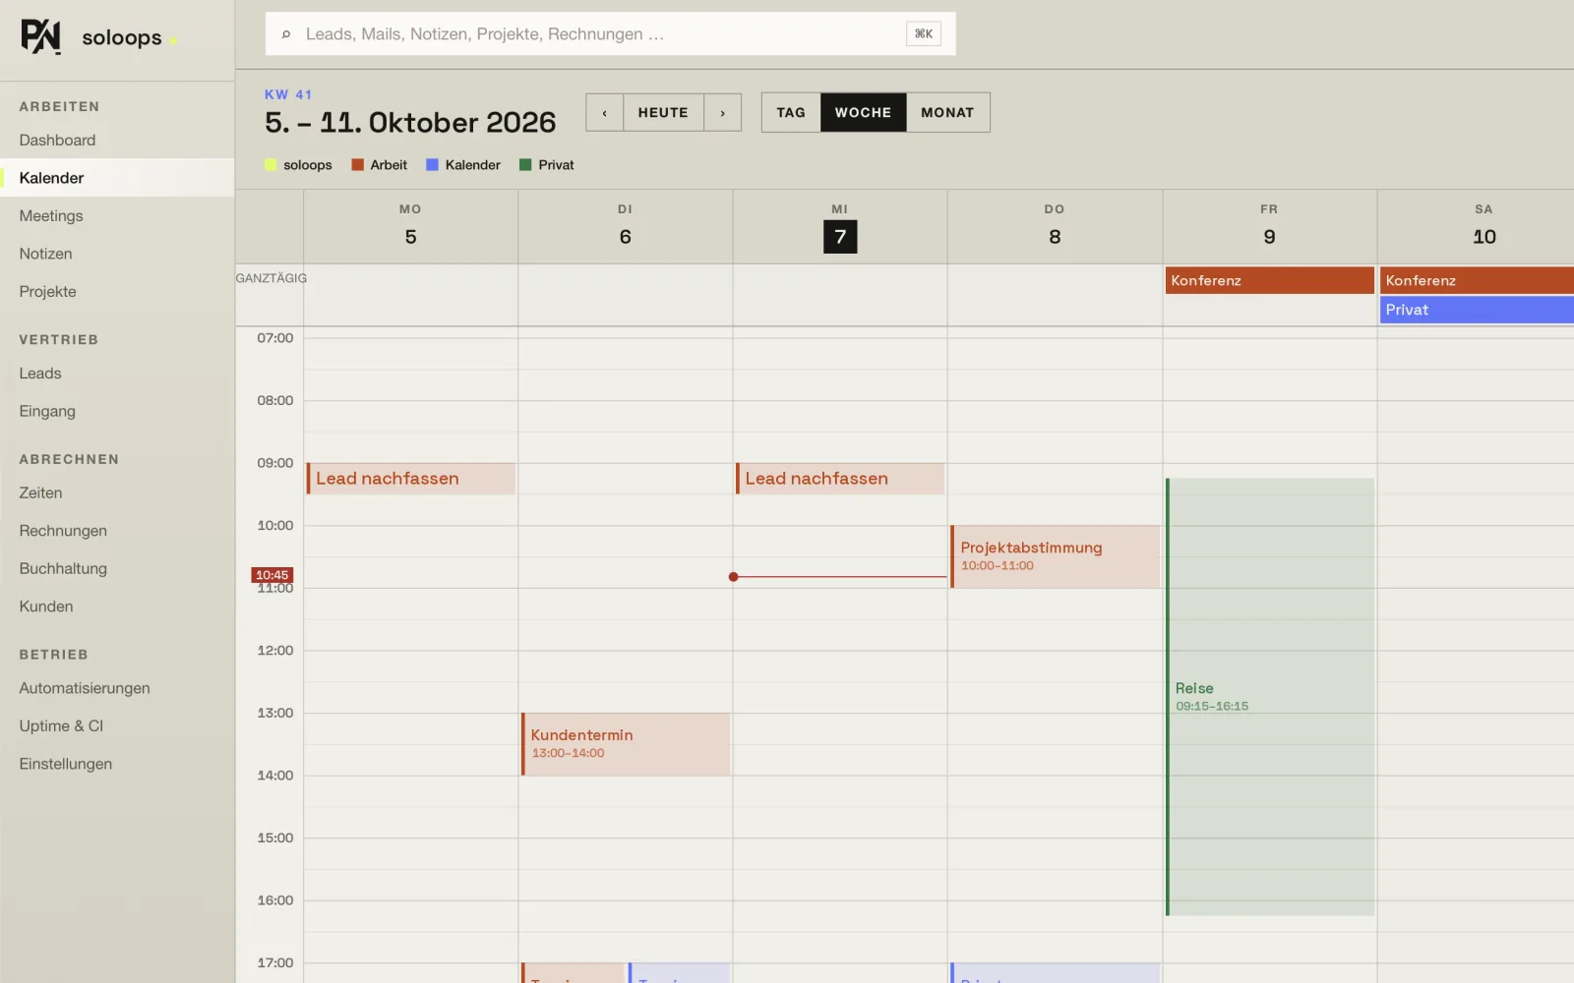Image resolution: width=1574 pixels, height=983 pixels.
Task: Switch to MONAT view
Action: pos(947,112)
